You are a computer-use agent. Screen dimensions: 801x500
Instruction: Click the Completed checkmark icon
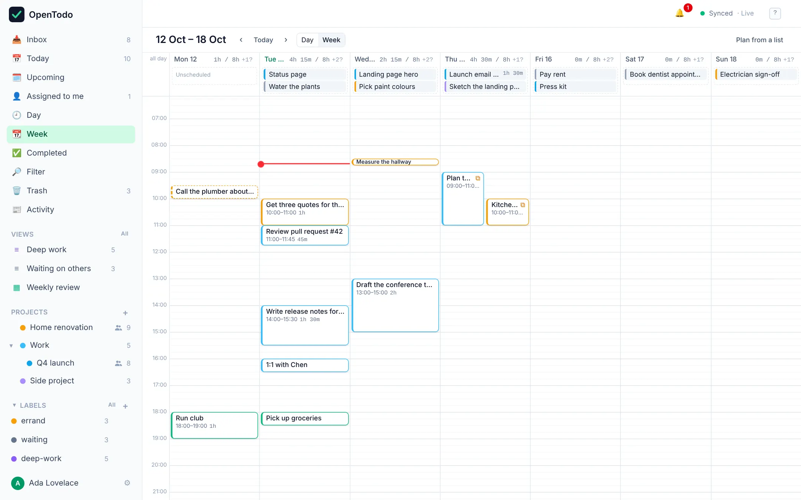[x=17, y=153]
